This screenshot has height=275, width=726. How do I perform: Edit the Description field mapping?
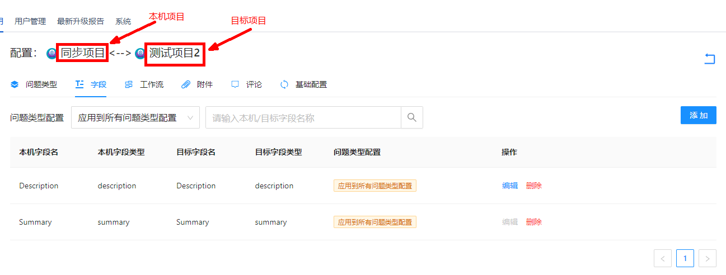(x=510, y=186)
